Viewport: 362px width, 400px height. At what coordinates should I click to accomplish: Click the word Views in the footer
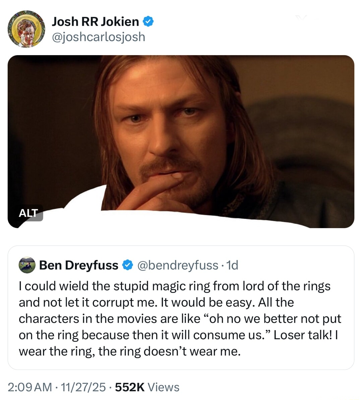click(x=164, y=387)
